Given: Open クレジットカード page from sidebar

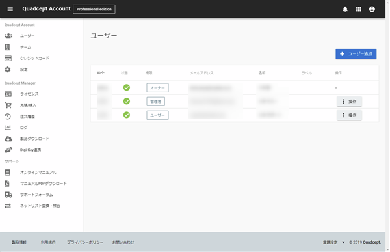Looking at the screenshot, I should (x=34, y=58).
